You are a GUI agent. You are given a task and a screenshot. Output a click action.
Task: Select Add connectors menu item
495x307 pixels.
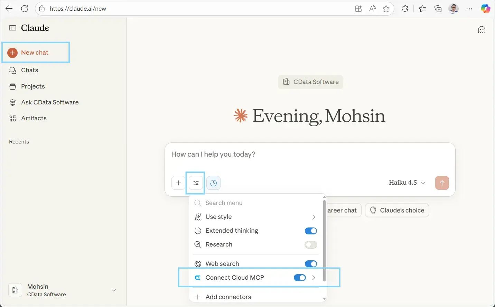click(228, 297)
